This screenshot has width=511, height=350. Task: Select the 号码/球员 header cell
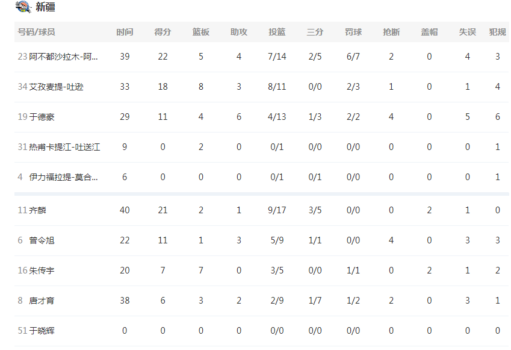pos(36,32)
